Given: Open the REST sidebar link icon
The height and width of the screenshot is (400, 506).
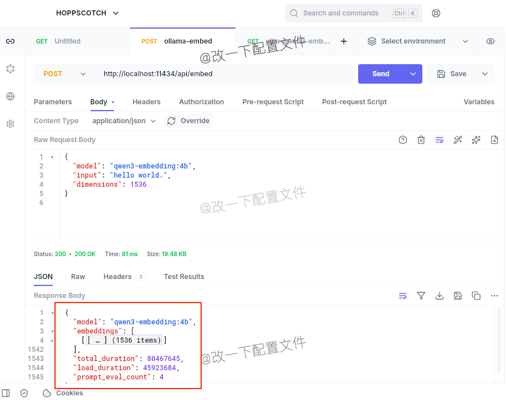Looking at the screenshot, I should coord(10,41).
